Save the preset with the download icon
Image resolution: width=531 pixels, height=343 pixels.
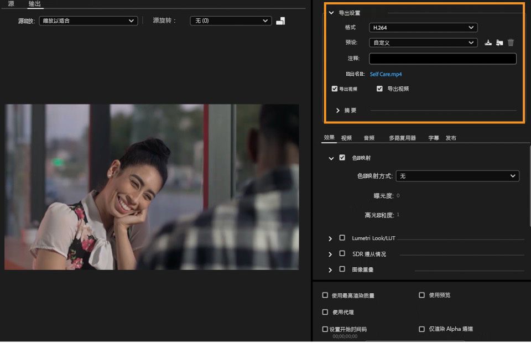coord(488,43)
